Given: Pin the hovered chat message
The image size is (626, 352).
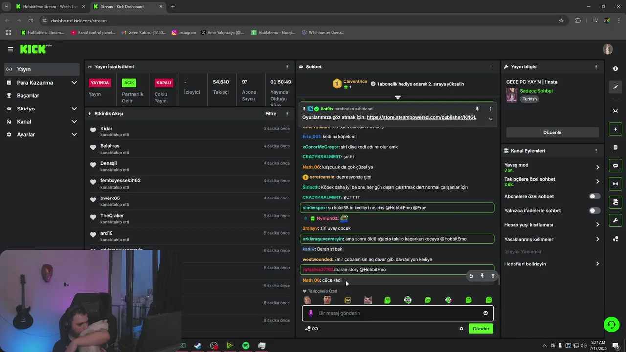Looking at the screenshot, I should click(482, 276).
